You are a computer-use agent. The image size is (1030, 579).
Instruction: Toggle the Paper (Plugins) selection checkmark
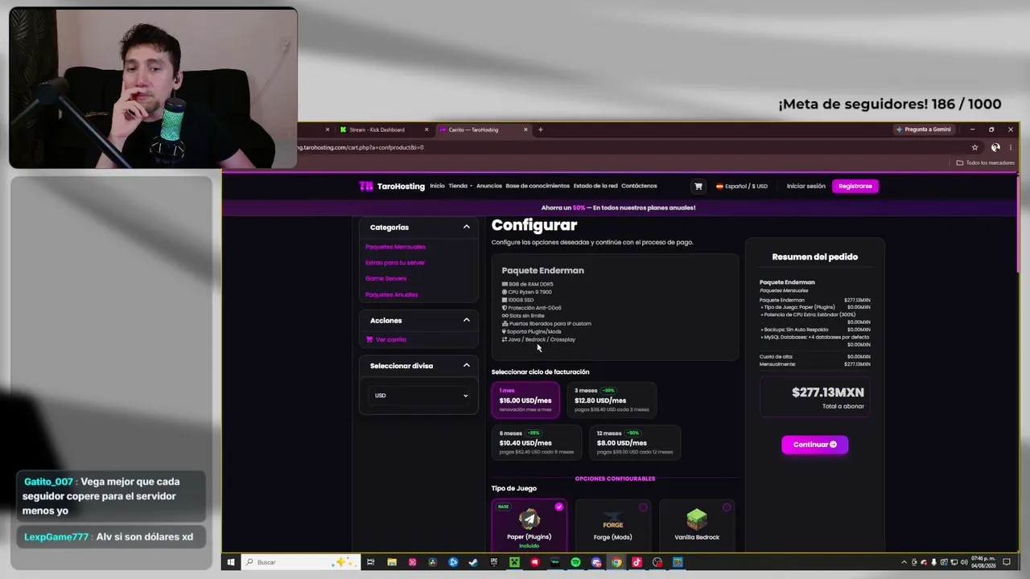(559, 507)
